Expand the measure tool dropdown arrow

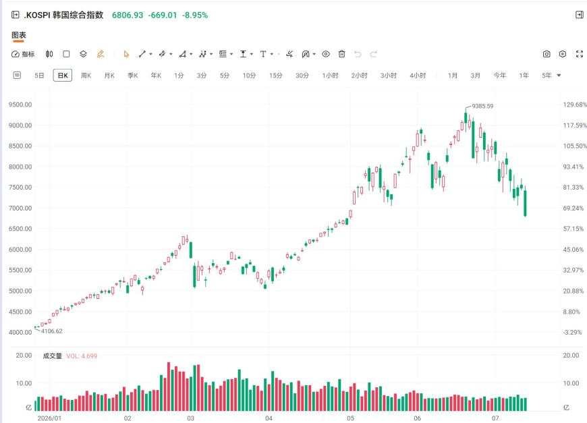coord(252,54)
